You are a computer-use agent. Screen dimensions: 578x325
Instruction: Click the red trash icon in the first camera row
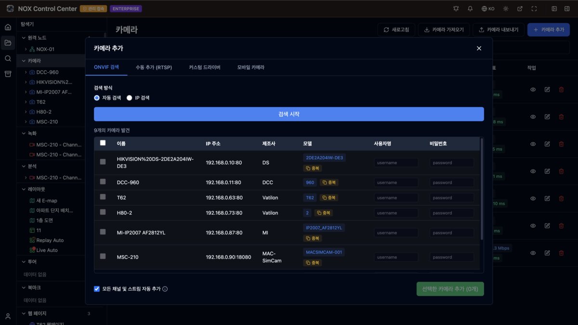(561, 90)
